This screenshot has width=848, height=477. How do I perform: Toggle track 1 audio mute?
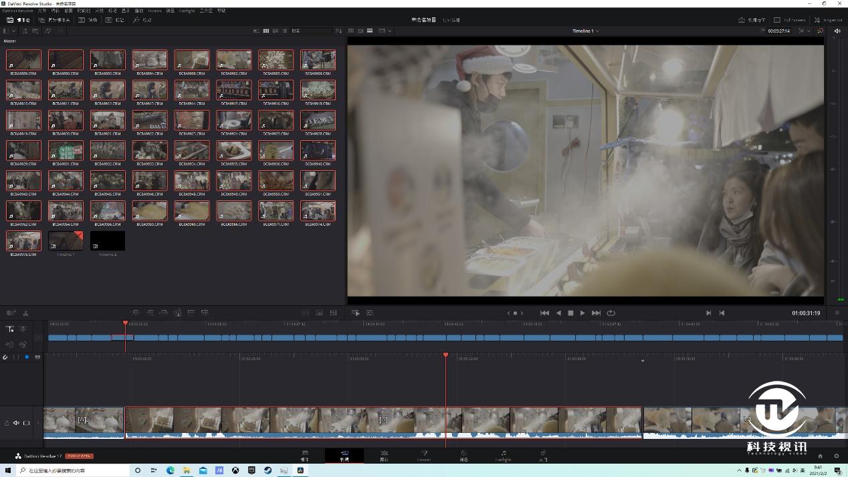(16, 423)
